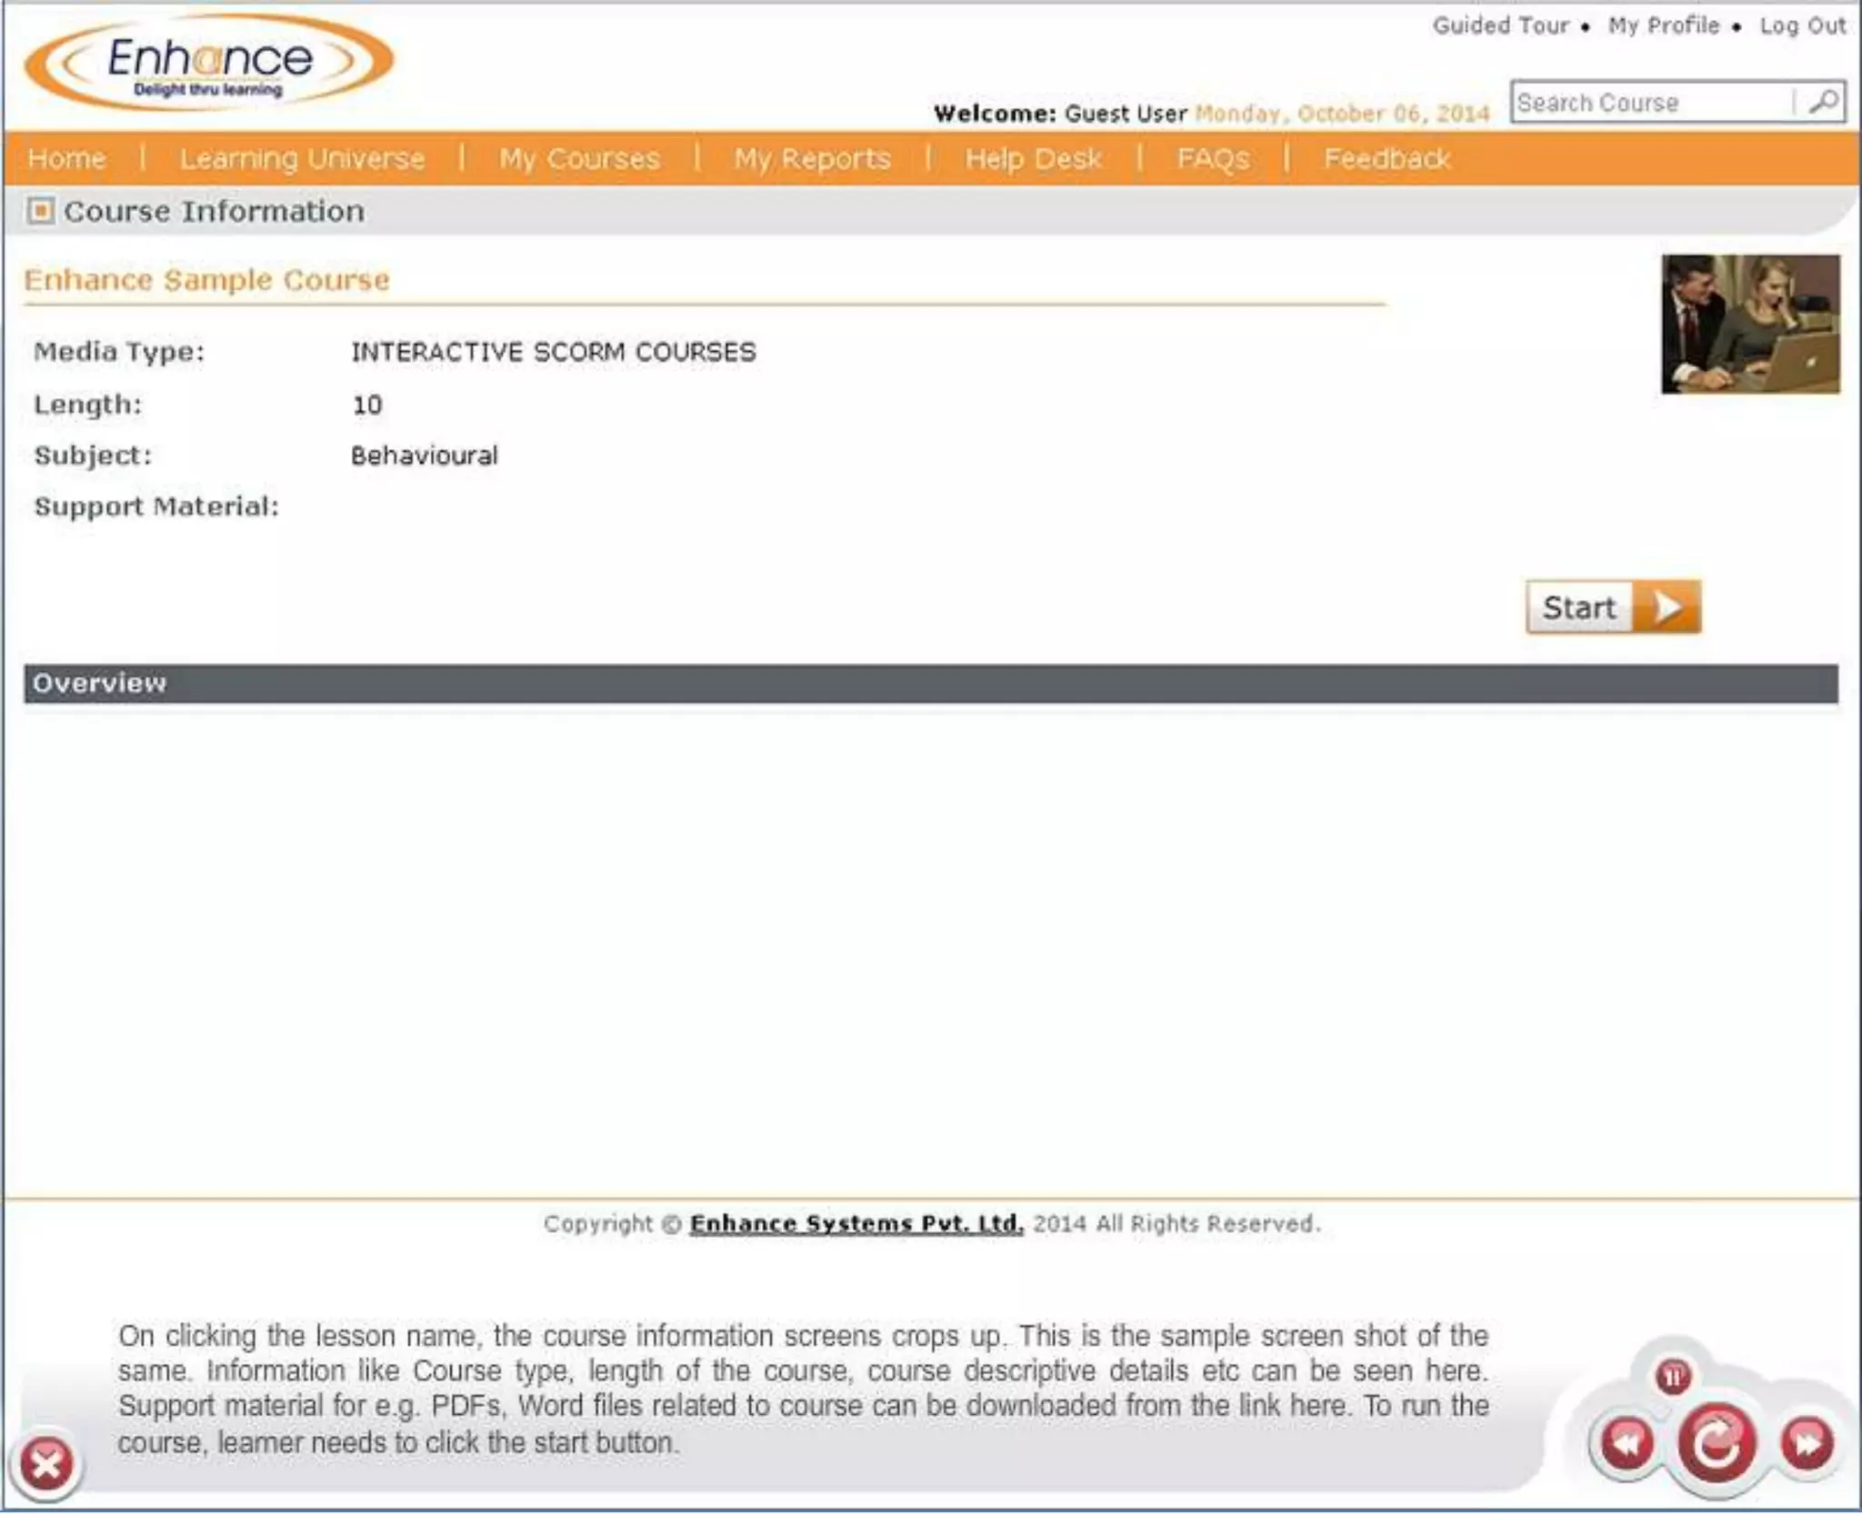Replay the tour with the center button

click(x=1716, y=1444)
